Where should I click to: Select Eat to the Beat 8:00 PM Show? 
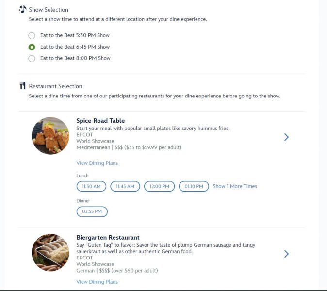pyautogui.click(x=32, y=58)
